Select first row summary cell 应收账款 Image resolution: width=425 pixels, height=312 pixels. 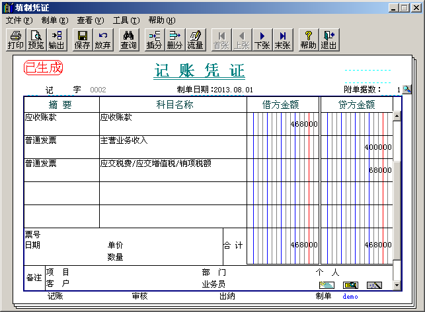click(61, 124)
